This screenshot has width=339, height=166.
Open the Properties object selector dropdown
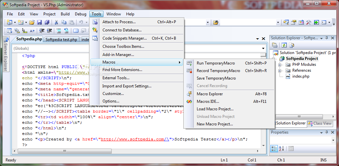(333, 140)
